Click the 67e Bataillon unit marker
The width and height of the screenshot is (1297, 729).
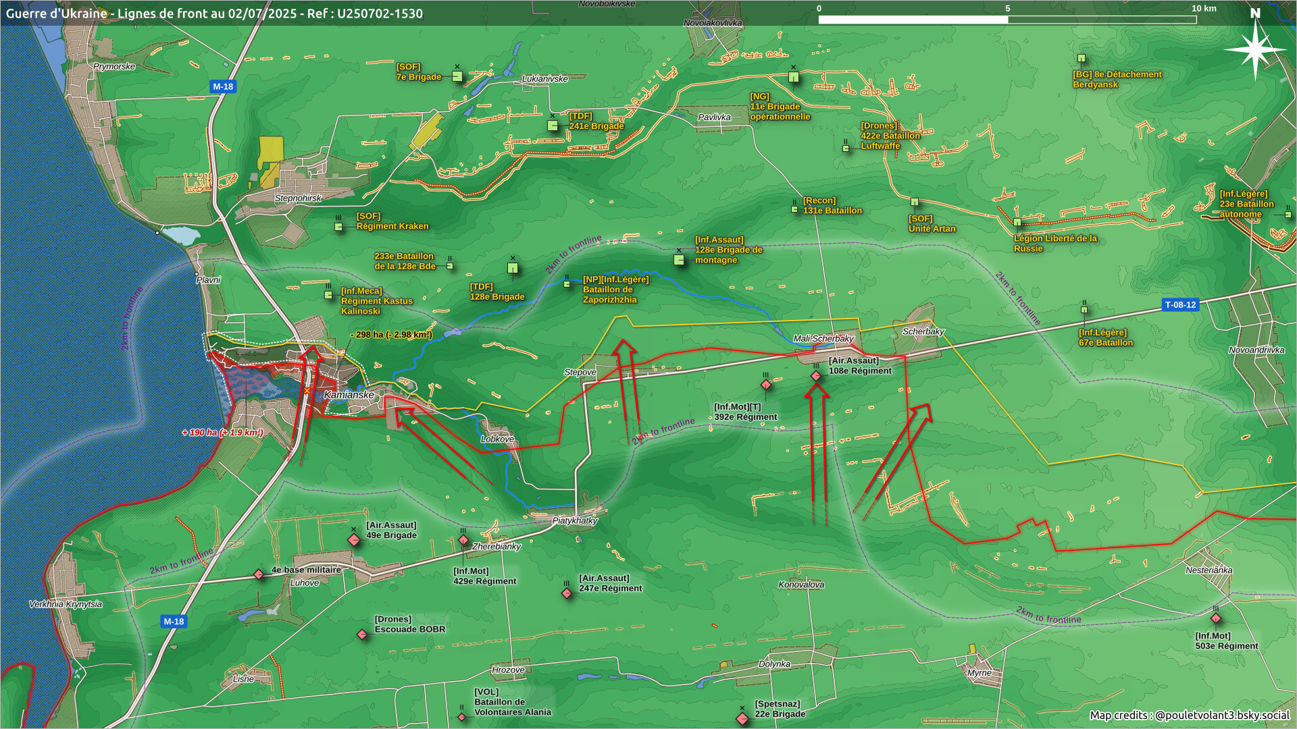(1084, 310)
